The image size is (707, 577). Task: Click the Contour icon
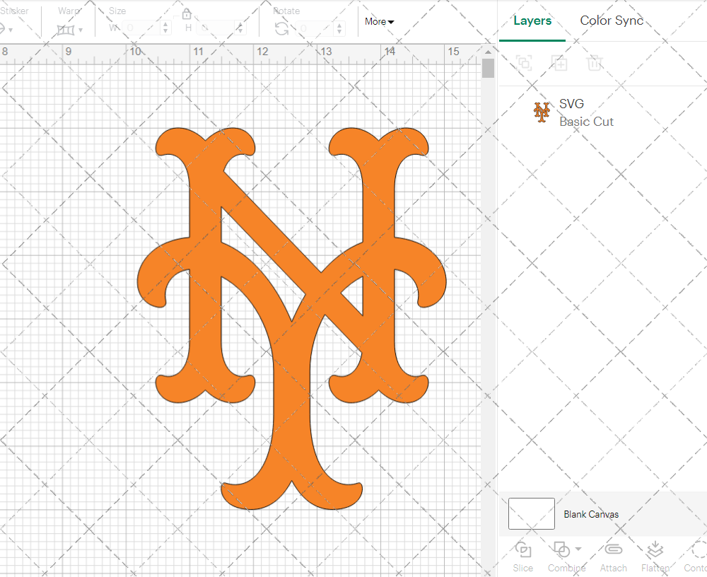pos(699,550)
